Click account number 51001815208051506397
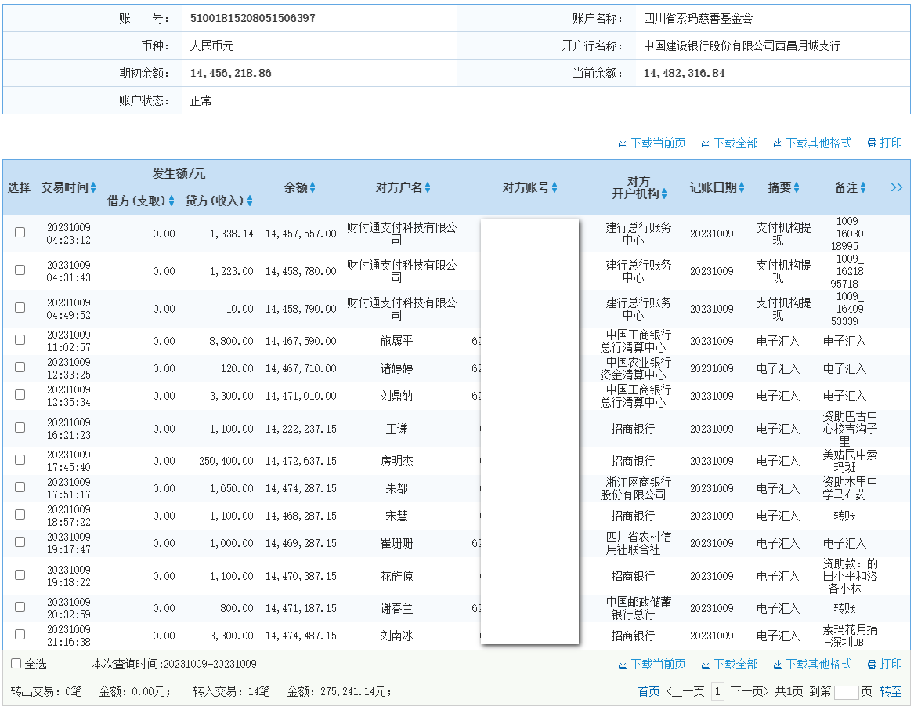 point(252,18)
